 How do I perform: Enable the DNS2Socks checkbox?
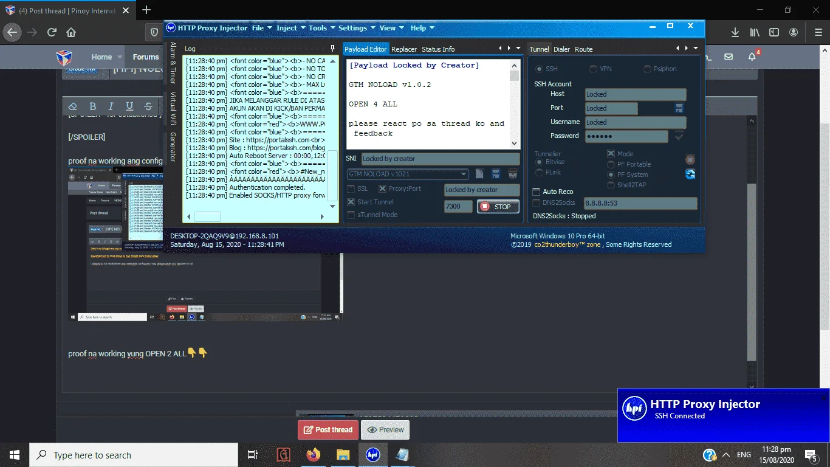537,202
